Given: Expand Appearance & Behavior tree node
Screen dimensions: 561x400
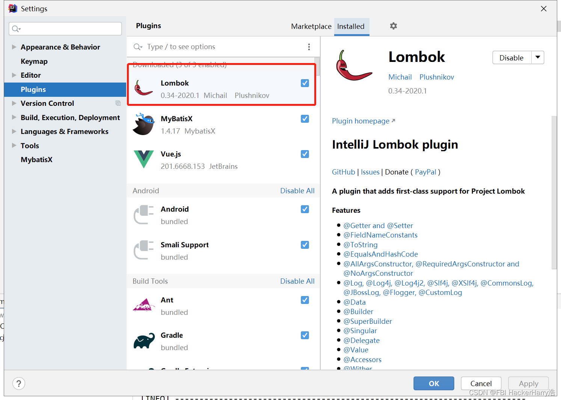Looking at the screenshot, I should [x=14, y=47].
